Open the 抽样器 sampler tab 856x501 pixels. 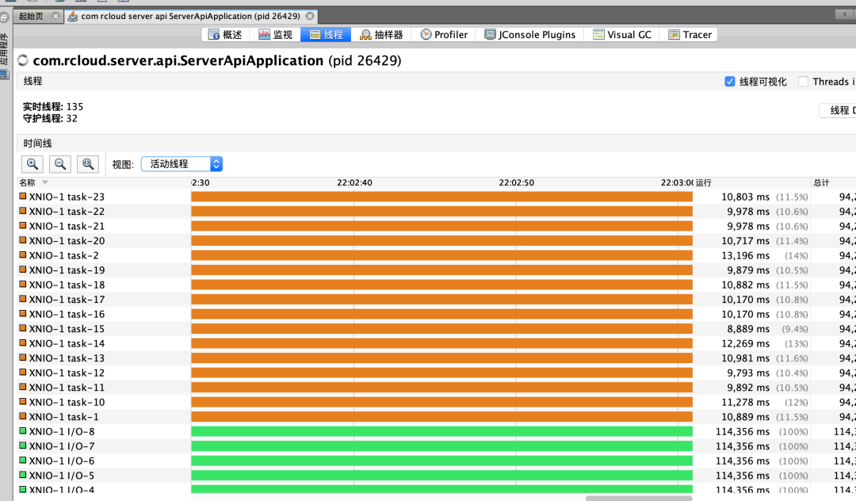tap(381, 35)
